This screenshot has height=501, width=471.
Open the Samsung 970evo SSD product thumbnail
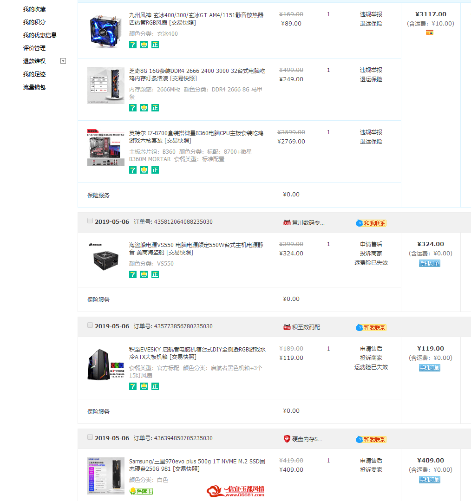[106, 476]
